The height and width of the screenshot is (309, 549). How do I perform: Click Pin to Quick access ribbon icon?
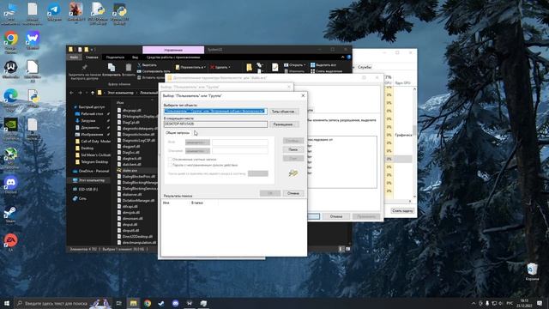click(84, 67)
